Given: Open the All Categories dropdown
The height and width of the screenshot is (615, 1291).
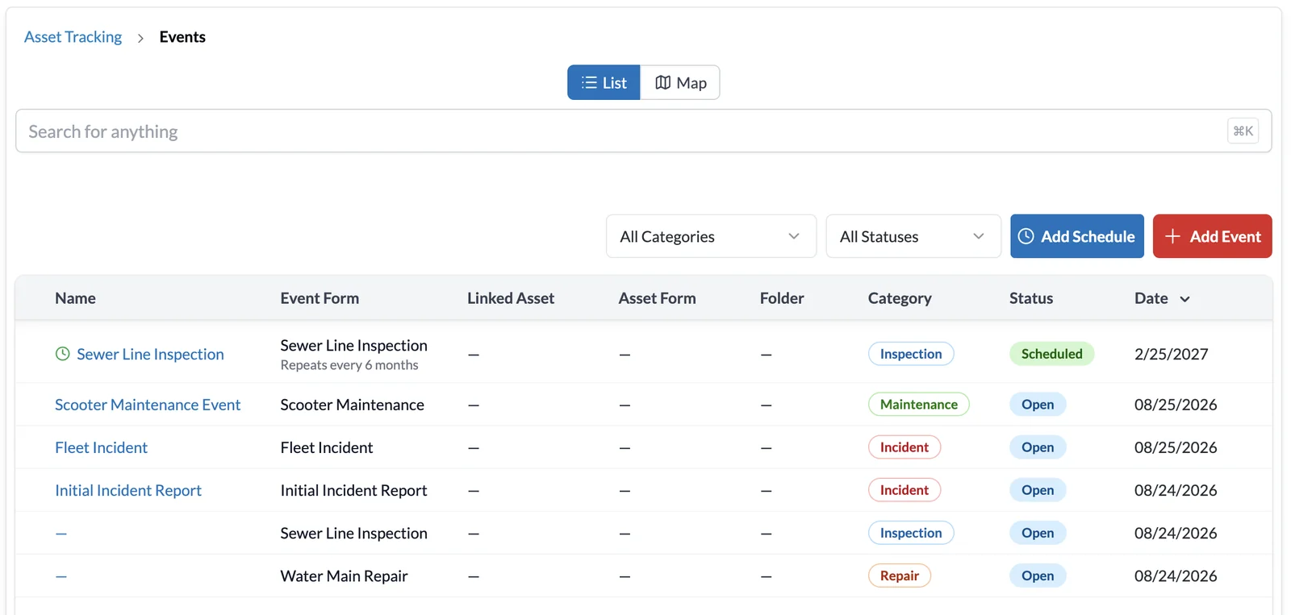Looking at the screenshot, I should tap(711, 236).
